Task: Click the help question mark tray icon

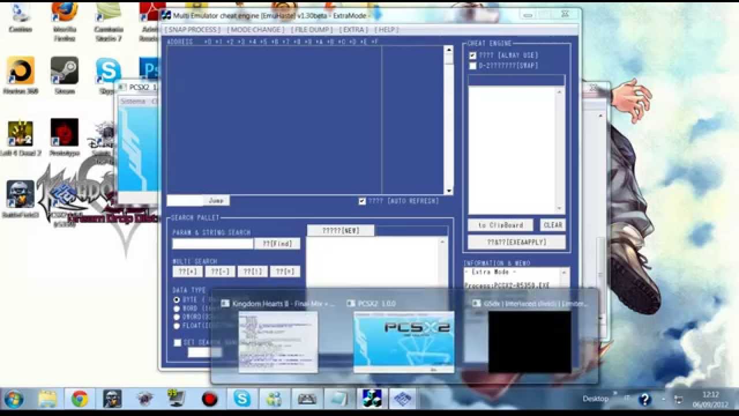Action: click(x=645, y=399)
